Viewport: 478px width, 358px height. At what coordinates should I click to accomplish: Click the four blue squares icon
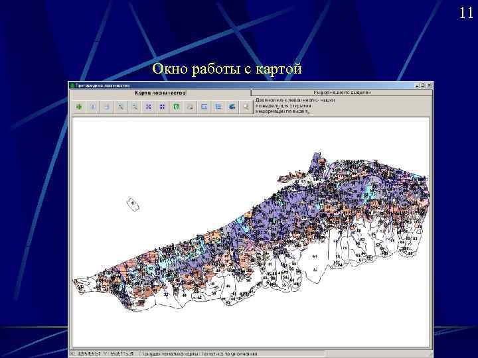[162, 107]
